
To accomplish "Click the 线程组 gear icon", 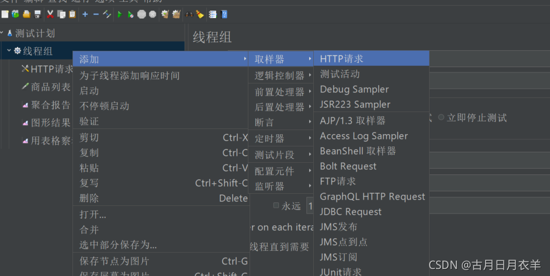I will click(x=18, y=51).
